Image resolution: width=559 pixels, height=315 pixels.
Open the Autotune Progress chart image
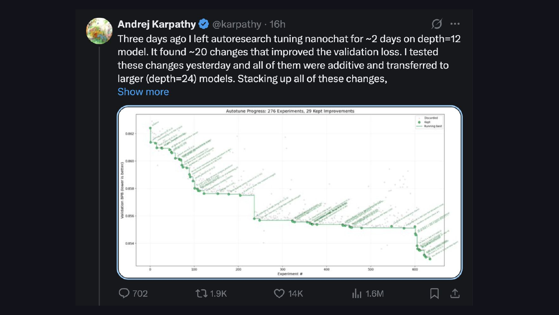coord(290,192)
